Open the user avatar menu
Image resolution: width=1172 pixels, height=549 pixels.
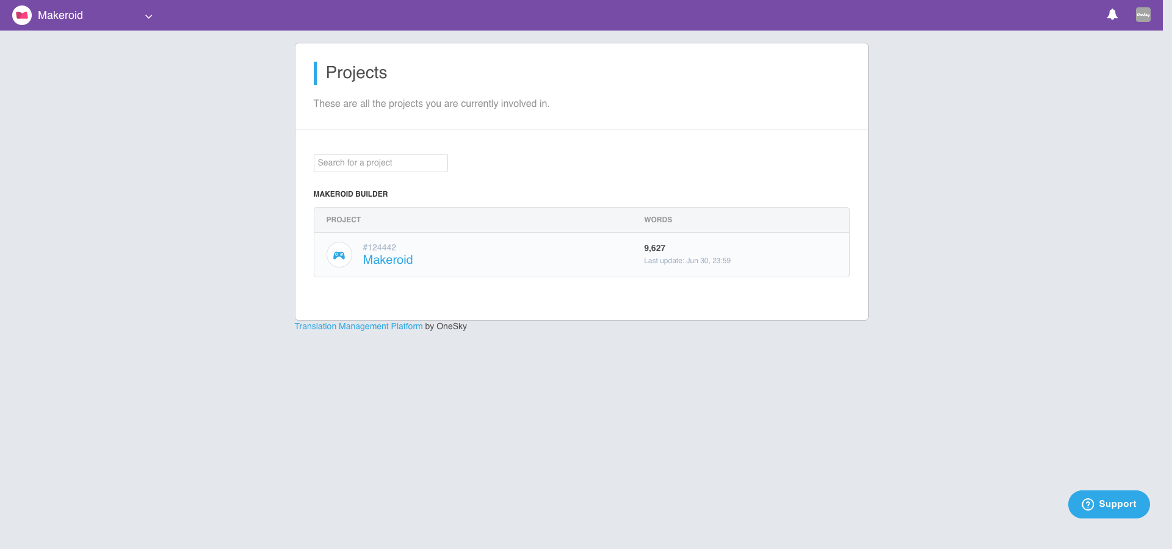(x=1143, y=15)
